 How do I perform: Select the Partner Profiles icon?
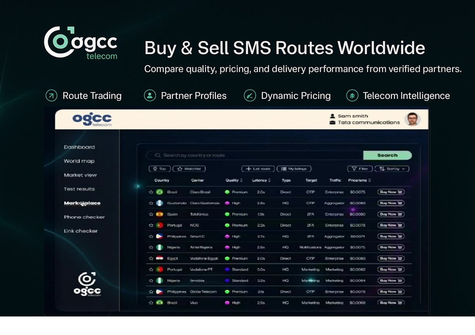point(150,95)
